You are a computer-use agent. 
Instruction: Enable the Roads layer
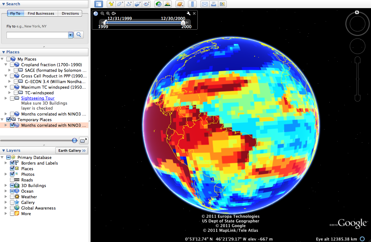pos(12,180)
